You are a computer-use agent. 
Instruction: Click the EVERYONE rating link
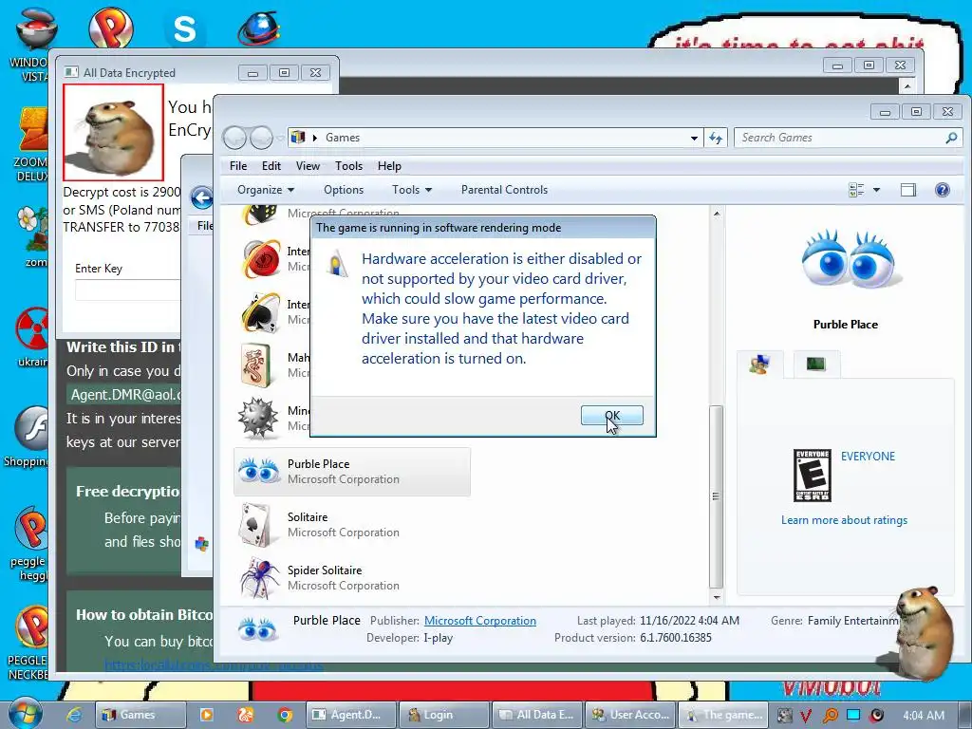868,457
